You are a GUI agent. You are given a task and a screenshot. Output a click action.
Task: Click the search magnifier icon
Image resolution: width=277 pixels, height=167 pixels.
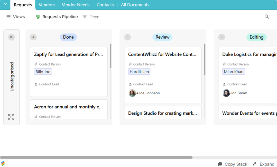(x=266, y=17)
